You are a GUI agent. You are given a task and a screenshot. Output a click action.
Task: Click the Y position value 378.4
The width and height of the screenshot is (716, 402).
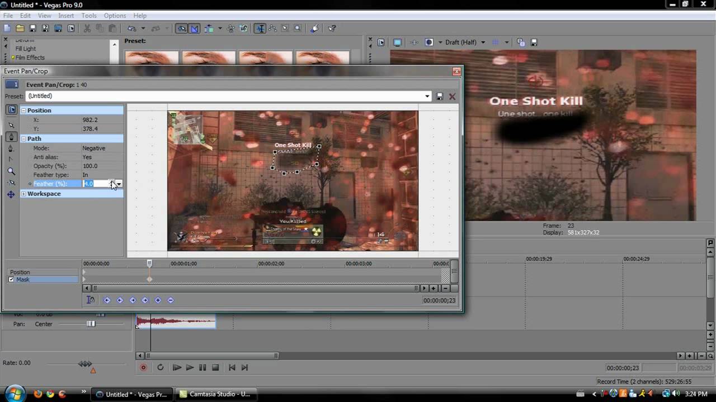pyautogui.click(x=90, y=129)
